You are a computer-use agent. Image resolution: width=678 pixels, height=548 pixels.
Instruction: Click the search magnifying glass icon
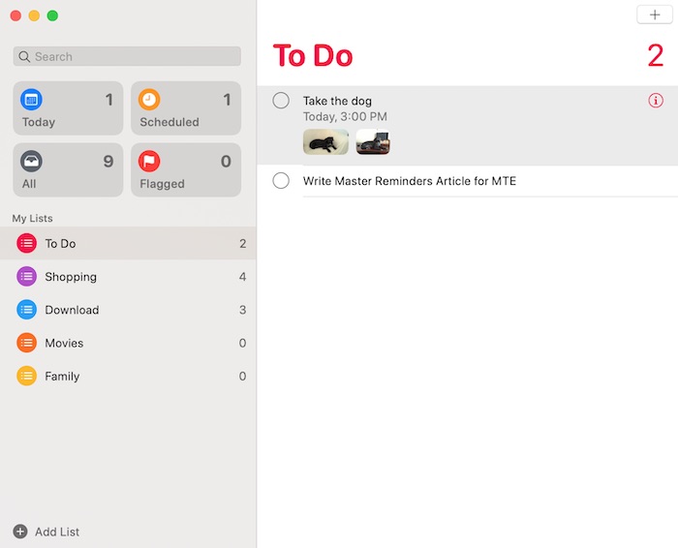coord(24,56)
